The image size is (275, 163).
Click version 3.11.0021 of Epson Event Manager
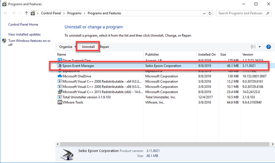coord(249,66)
